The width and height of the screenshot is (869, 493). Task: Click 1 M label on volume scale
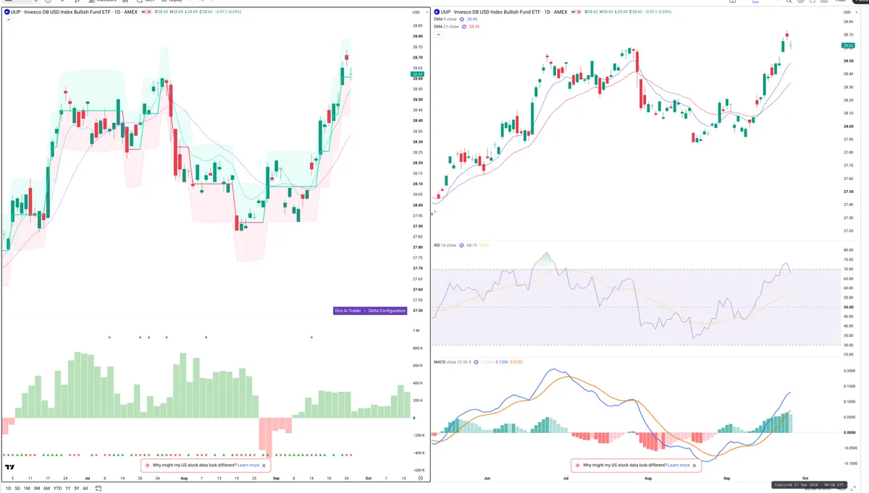pos(416,331)
